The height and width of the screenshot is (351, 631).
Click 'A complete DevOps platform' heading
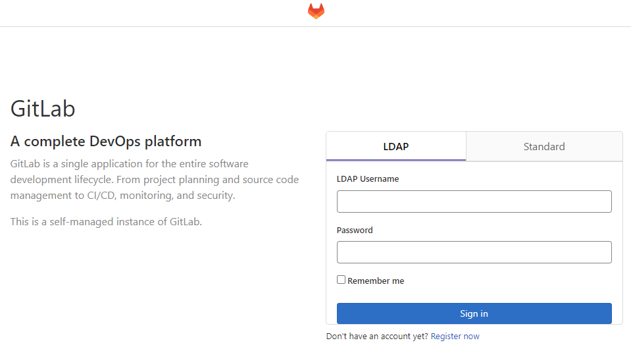pyautogui.click(x=106, y=142)
